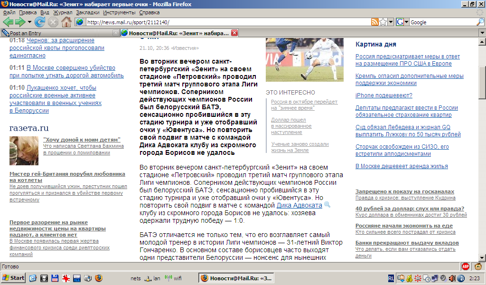Click the chat bubble with clock tray icon
The image size is (486, 285).
pos(427,278)
